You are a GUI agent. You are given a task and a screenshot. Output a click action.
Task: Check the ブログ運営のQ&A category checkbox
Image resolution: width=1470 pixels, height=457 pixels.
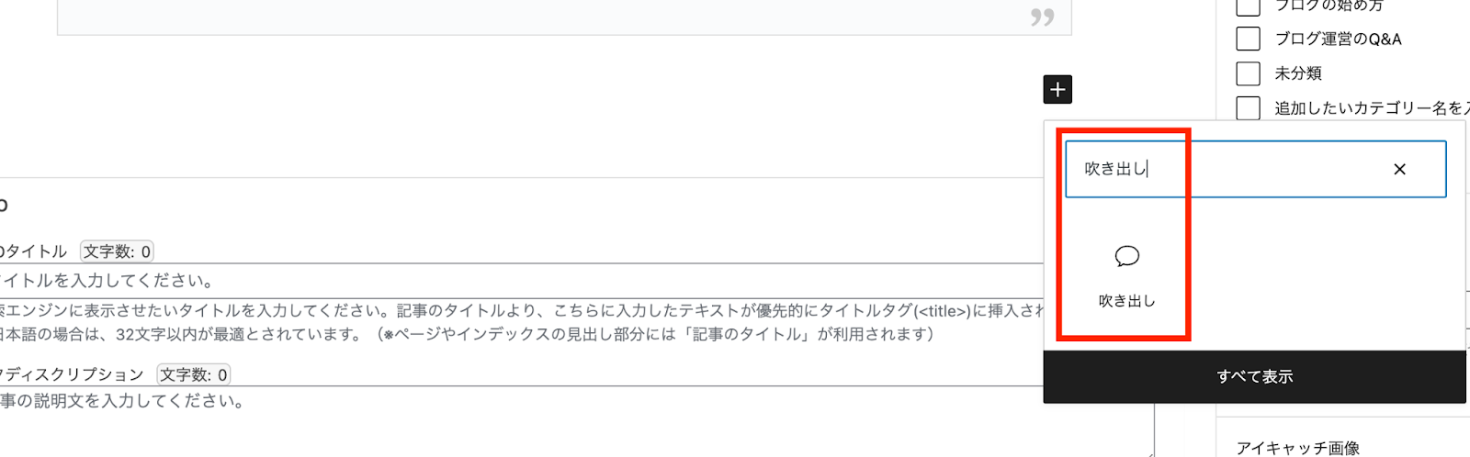1248,39
